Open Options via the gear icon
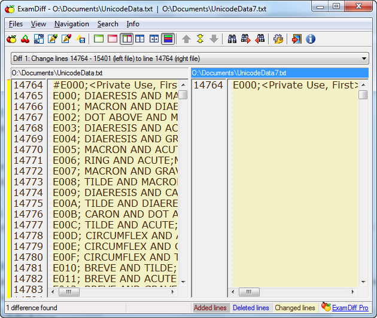The height and width of the screenshot is (318, 377). pyautogui.click(x=278, y=39)
